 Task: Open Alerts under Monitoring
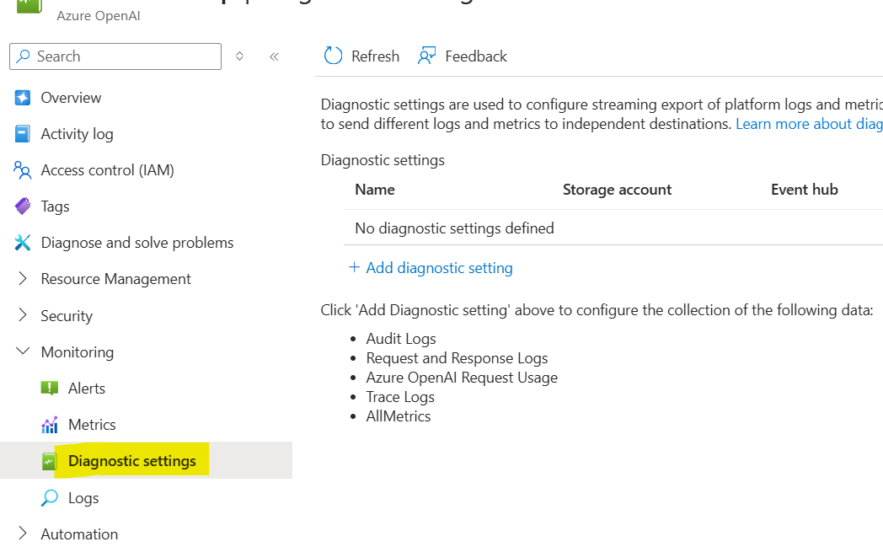point(87,389)
